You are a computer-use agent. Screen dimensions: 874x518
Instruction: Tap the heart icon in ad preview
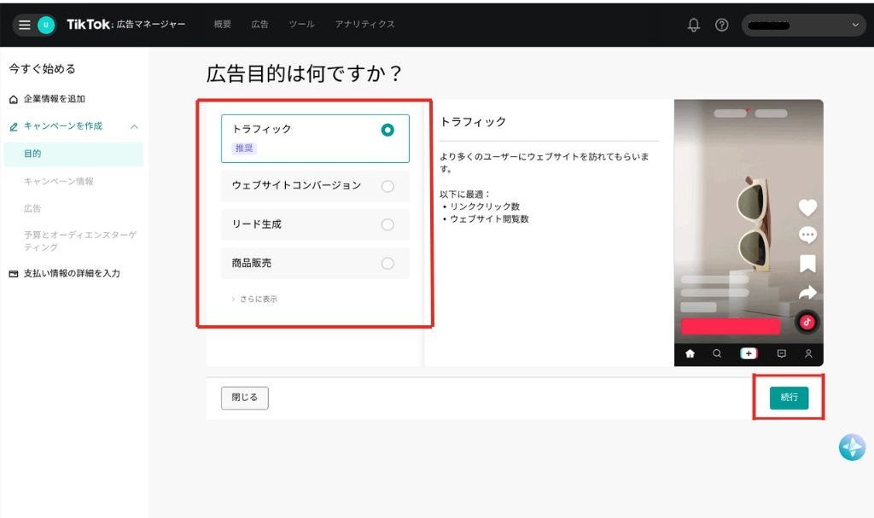(x=807, y=207)
